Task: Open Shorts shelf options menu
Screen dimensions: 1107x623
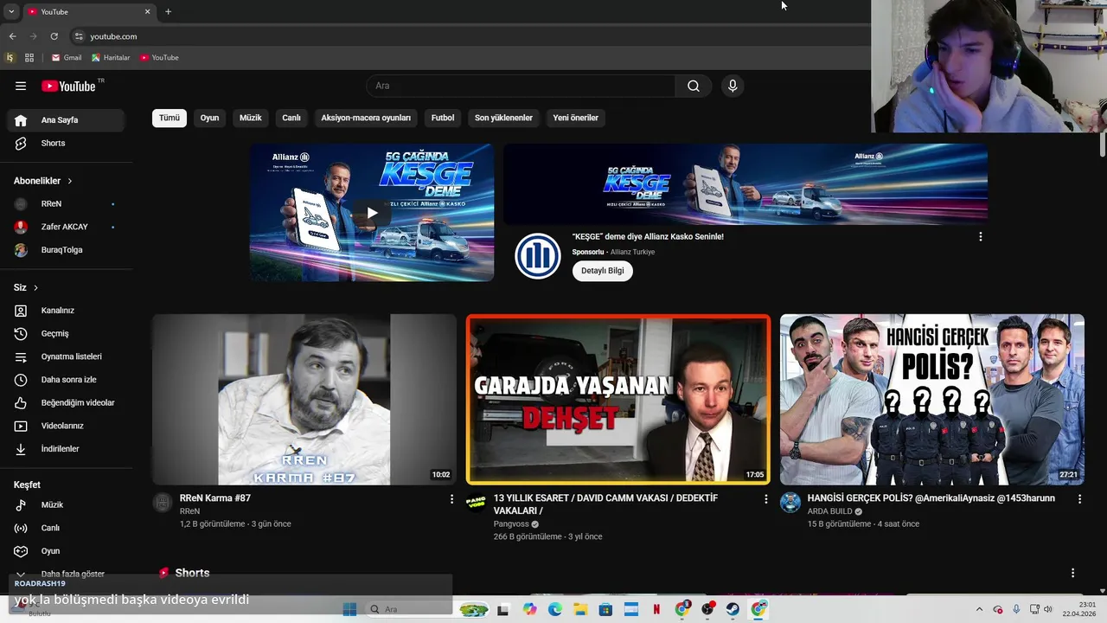Action: 1072,573
